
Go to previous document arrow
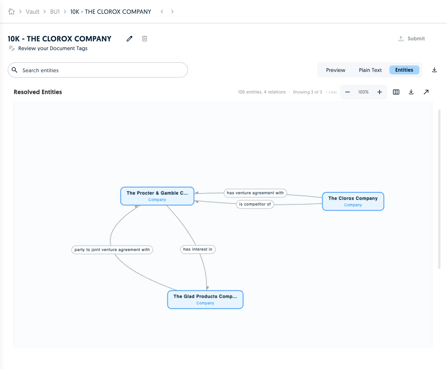click(162, 12)
